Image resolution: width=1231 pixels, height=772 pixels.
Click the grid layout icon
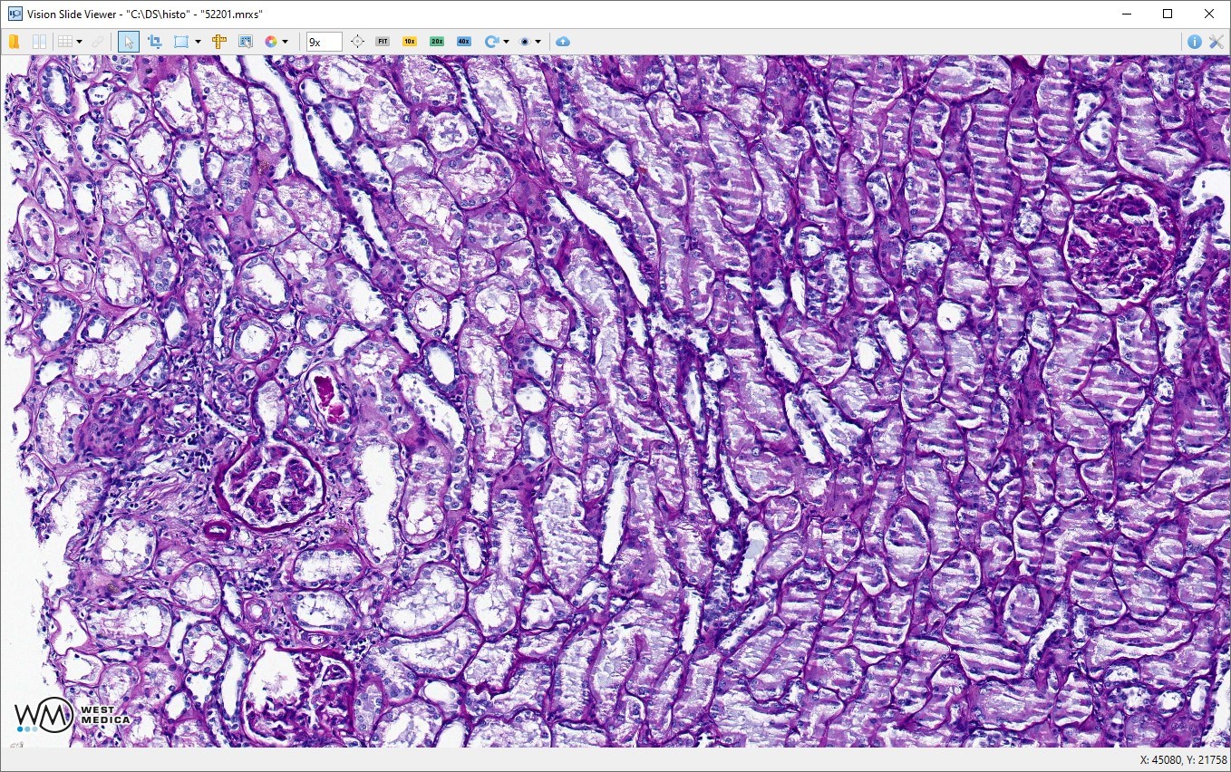(x=64, y=42)
